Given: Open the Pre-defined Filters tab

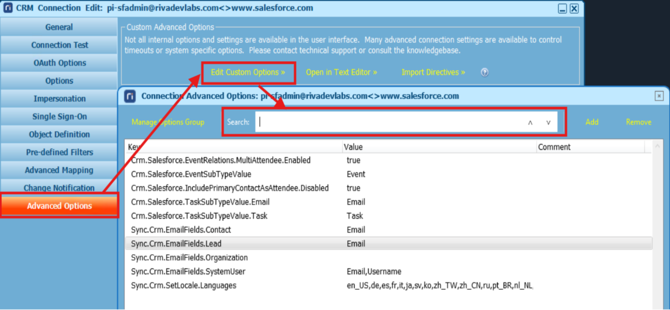Looking at the screenshot, I should click(59, 153).
